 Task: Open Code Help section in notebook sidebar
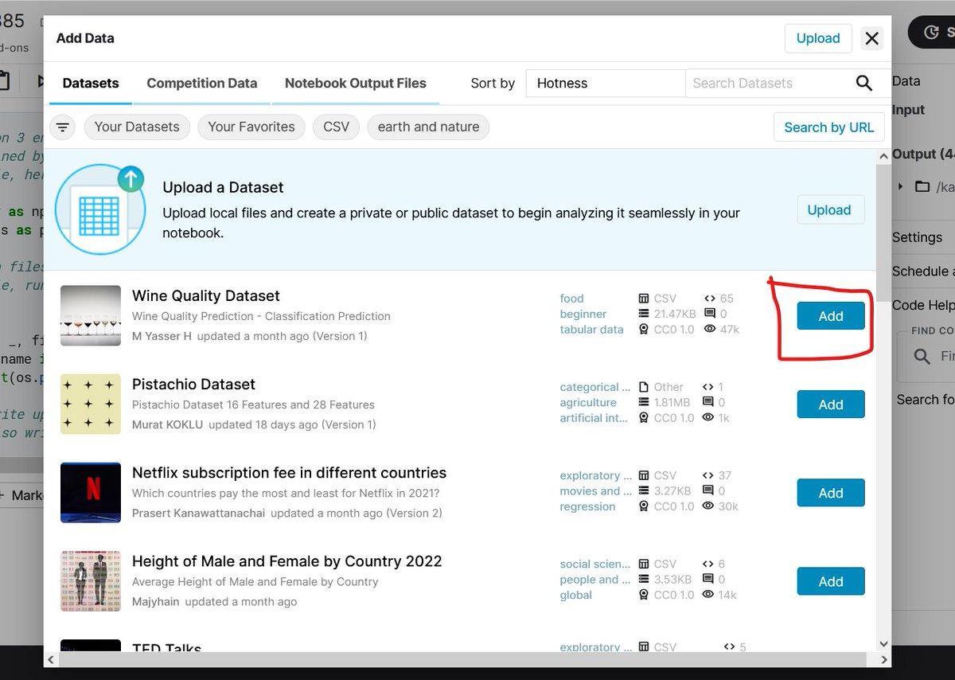(x=923, y=305)
